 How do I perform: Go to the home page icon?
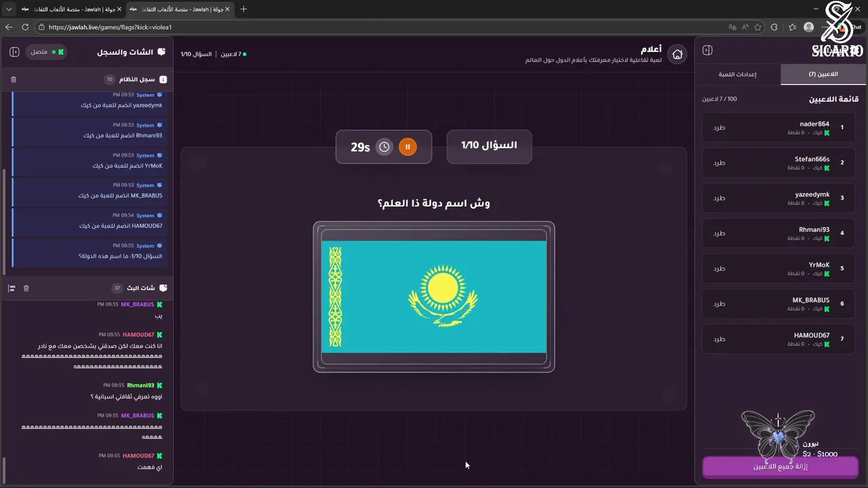click(x=677, y=54)
